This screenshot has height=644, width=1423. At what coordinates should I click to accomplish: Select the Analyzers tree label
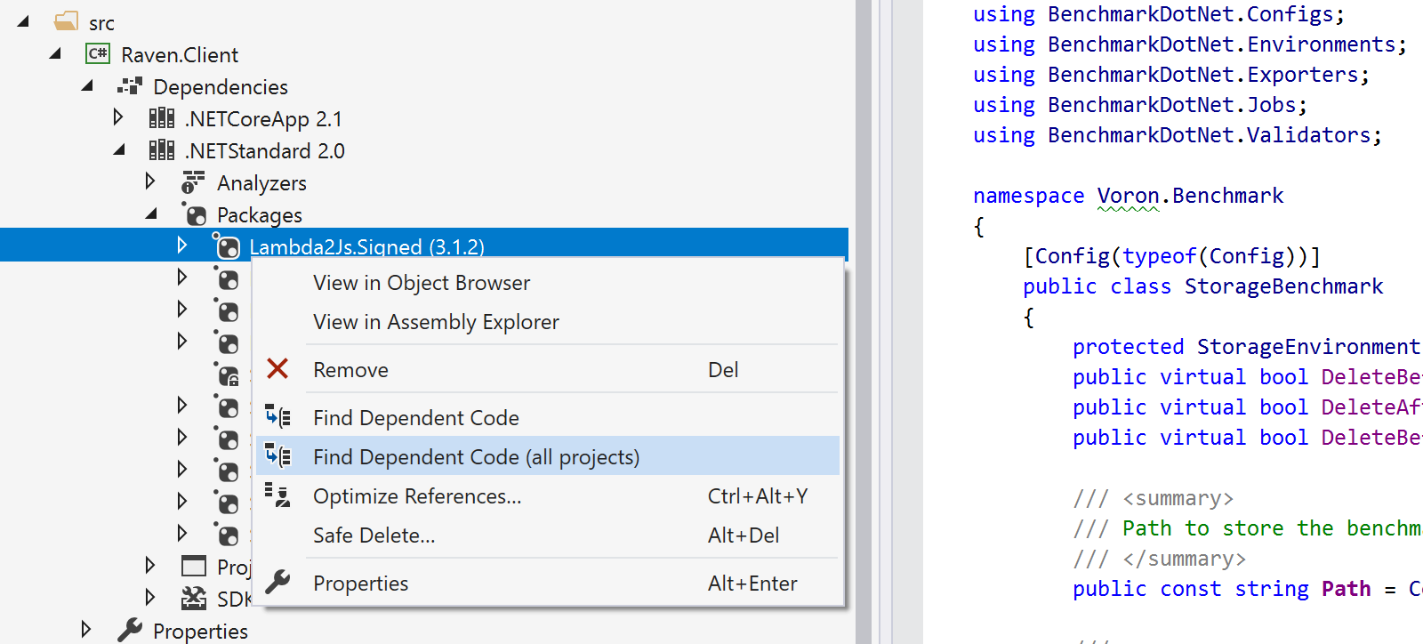pos(261,182)
